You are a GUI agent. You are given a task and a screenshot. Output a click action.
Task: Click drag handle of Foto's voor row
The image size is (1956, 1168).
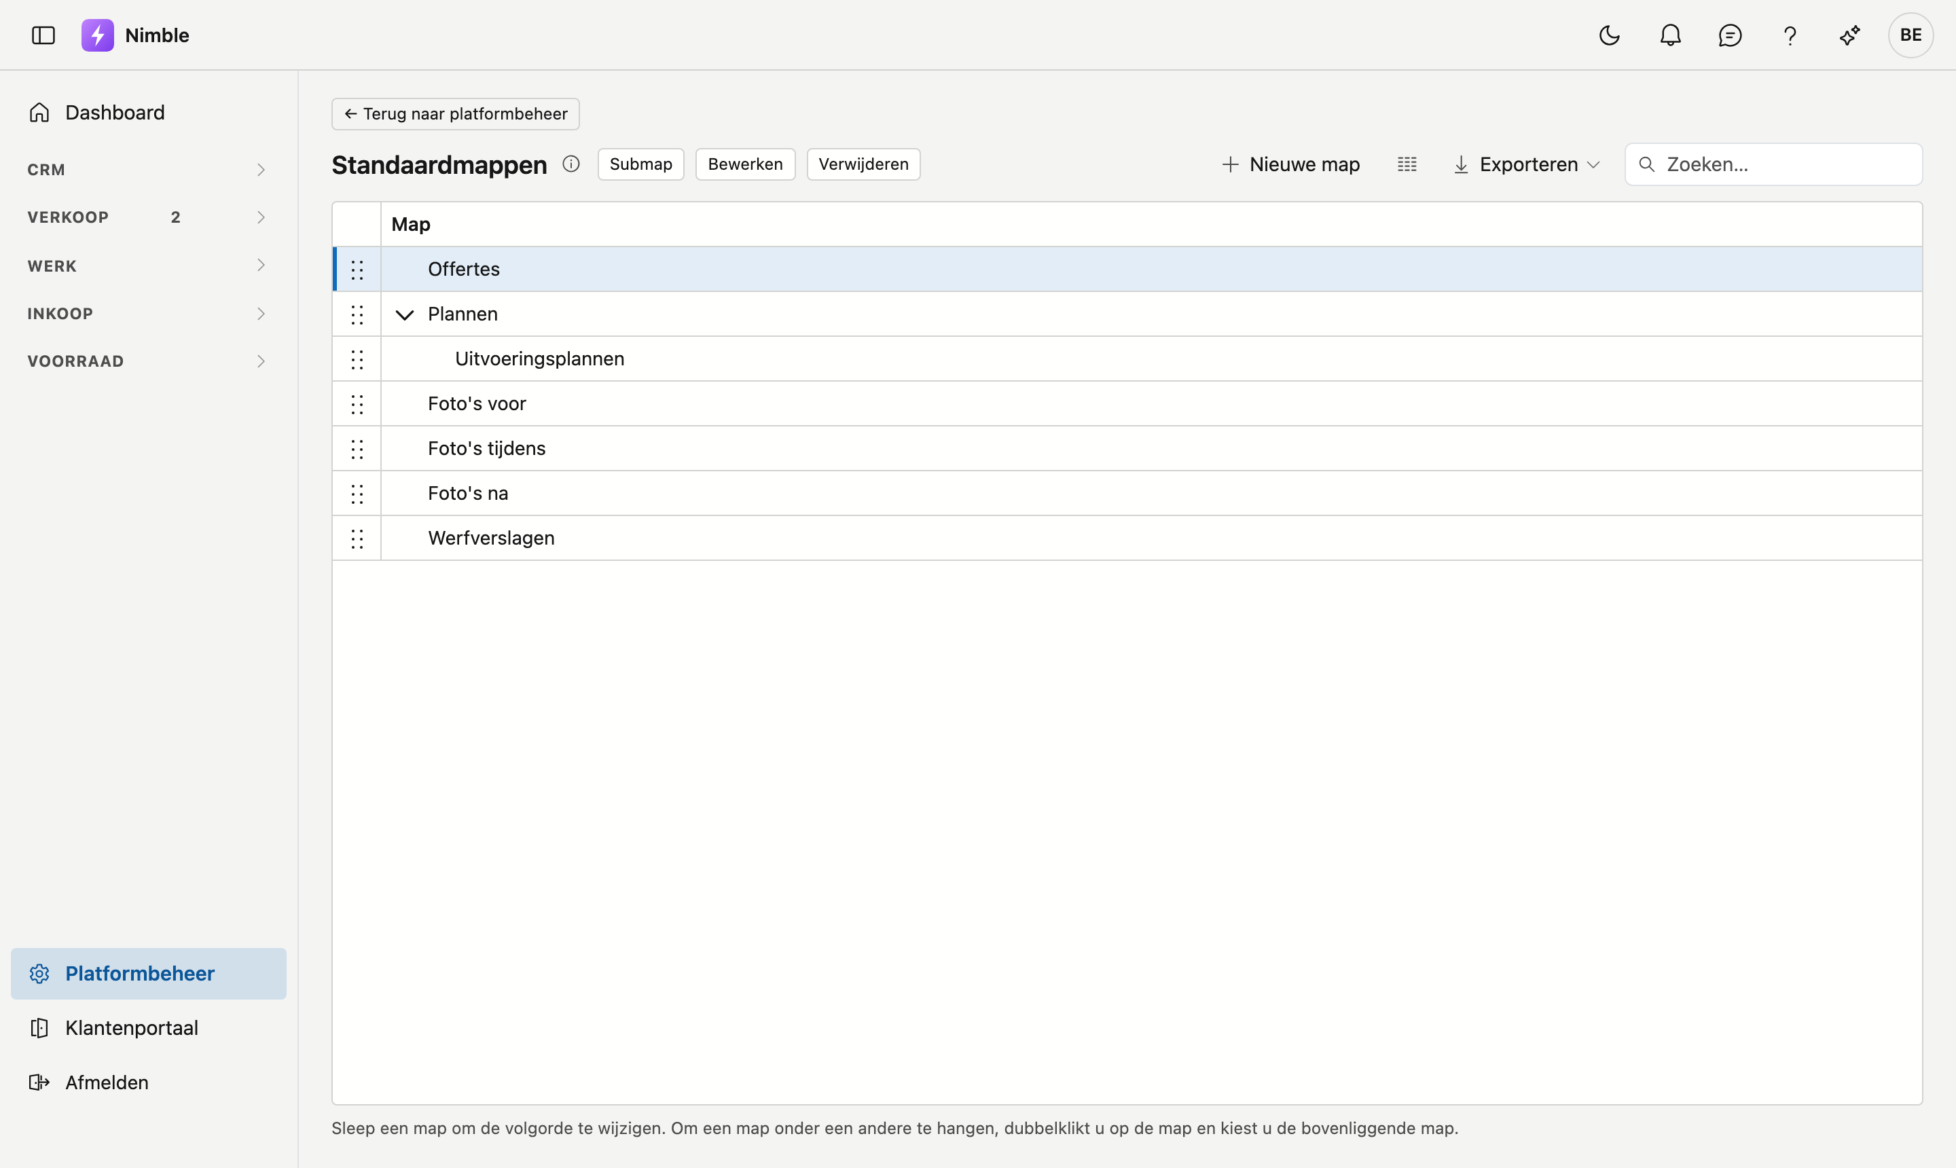(x=357, y=404)
